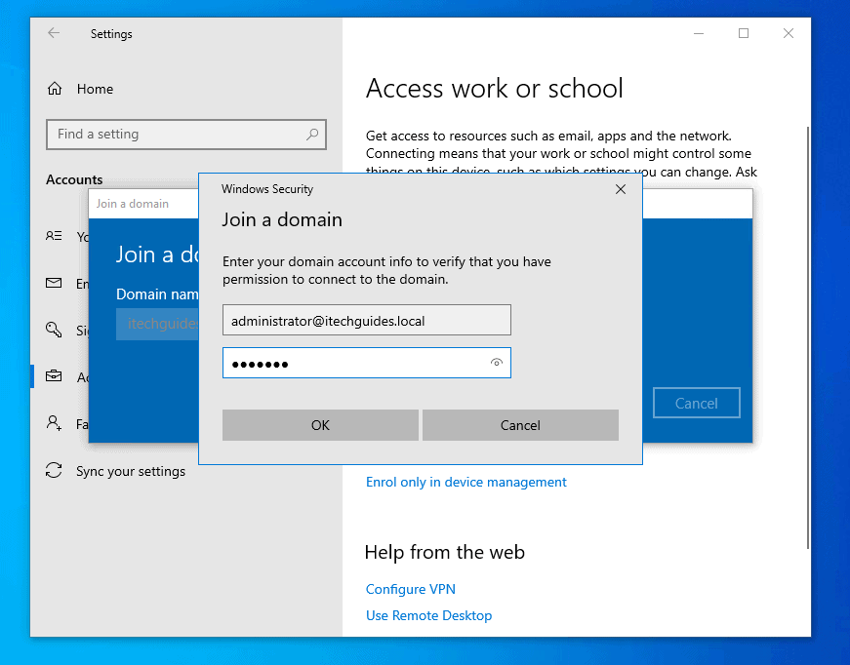Focus the password input field
This screenshot has width=850, height=665.
(x=367, y=363)
